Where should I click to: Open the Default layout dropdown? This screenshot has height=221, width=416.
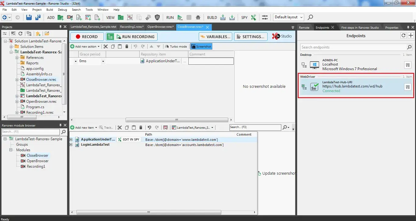[288, 17]
